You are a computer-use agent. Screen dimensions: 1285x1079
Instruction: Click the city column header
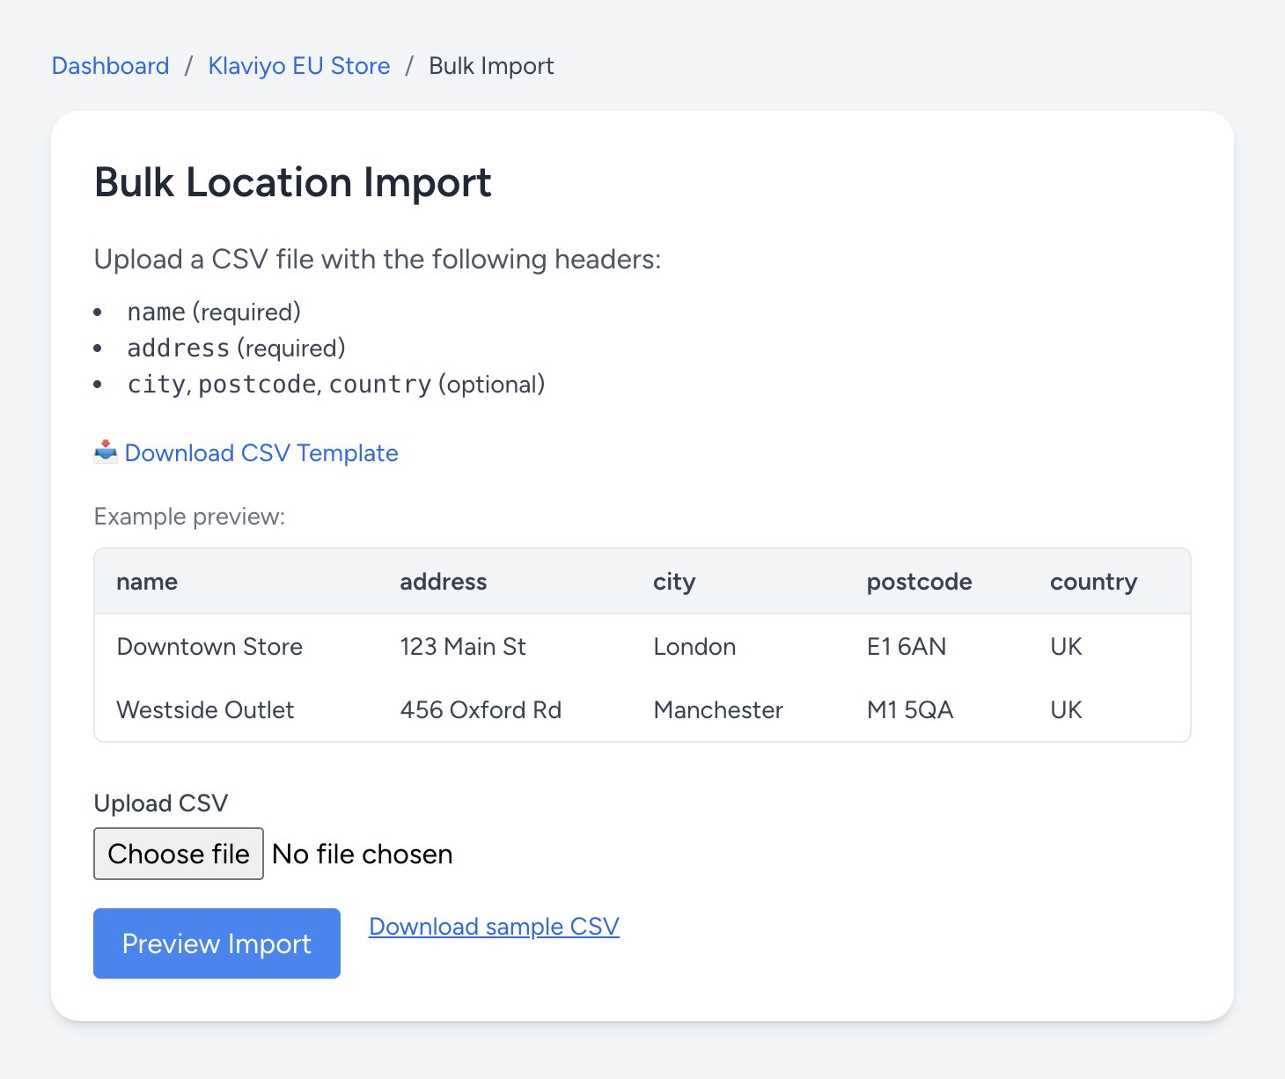coord(674,581)
